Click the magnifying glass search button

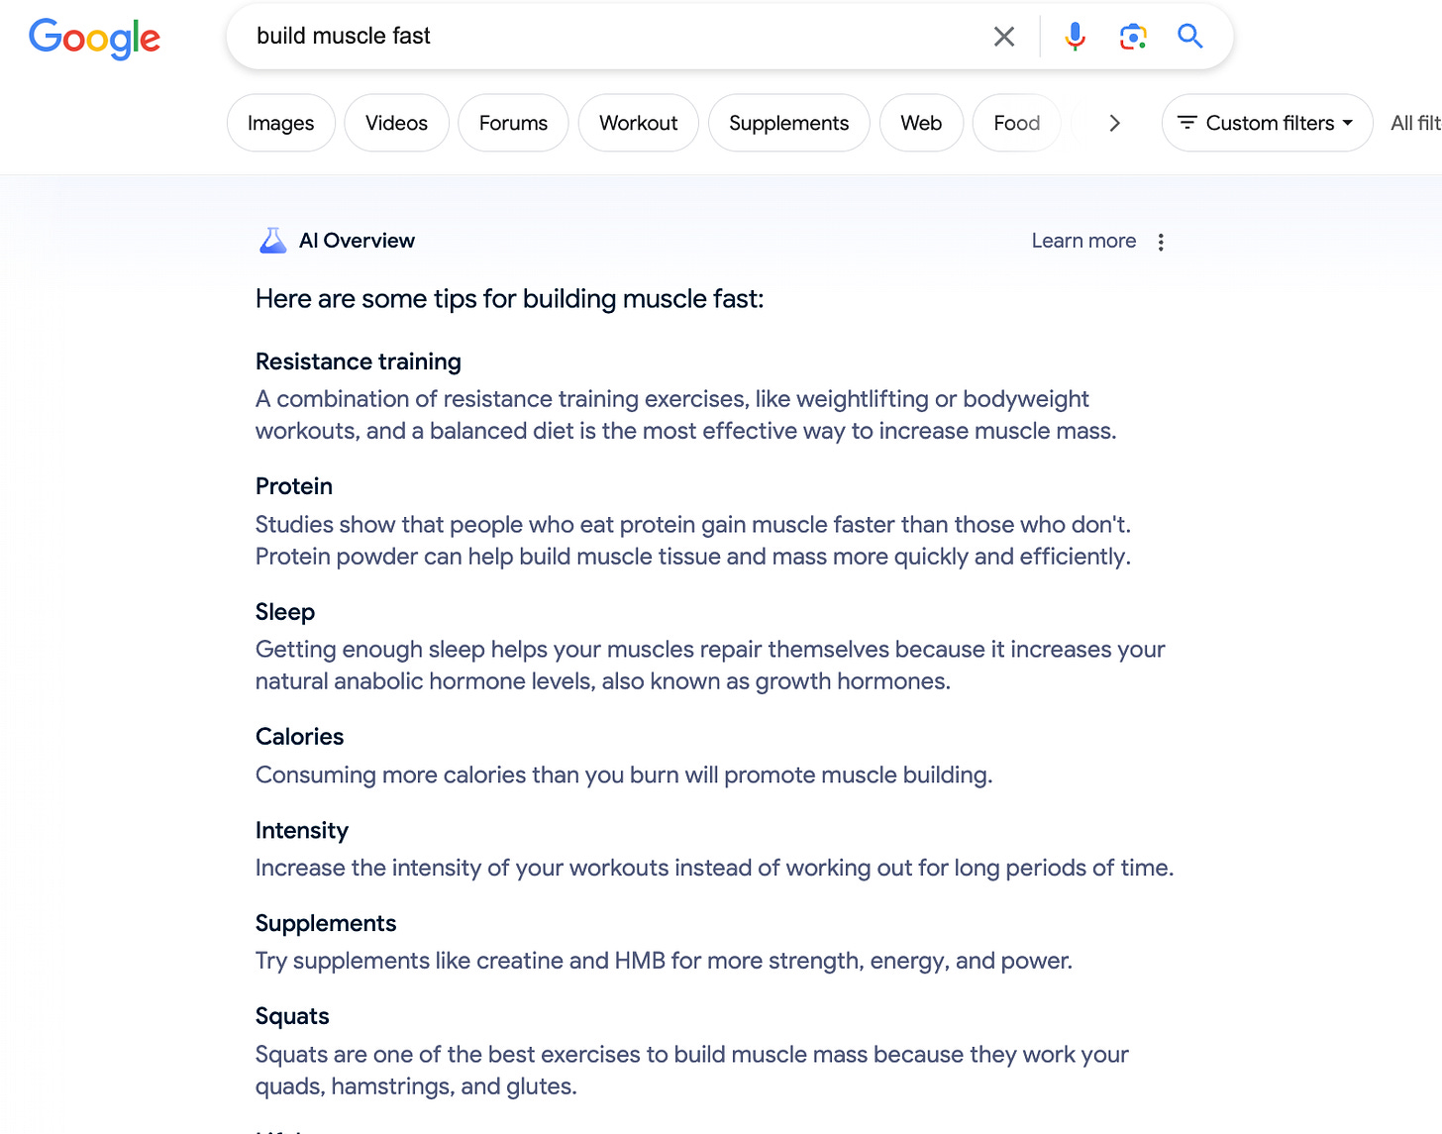[1190, 37]
